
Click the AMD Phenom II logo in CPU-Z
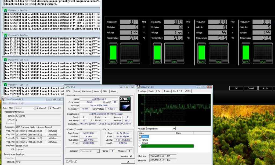pos(125,103)
